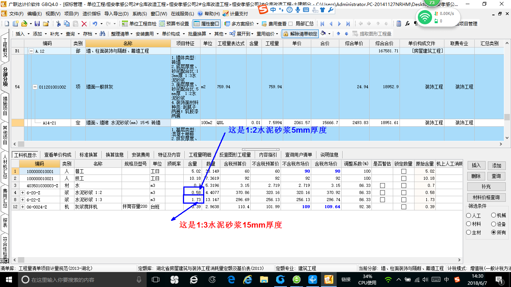Expand the 06-0024-Z machine row
The width and height of the screenshot is (511, 287).
(22, 207)
